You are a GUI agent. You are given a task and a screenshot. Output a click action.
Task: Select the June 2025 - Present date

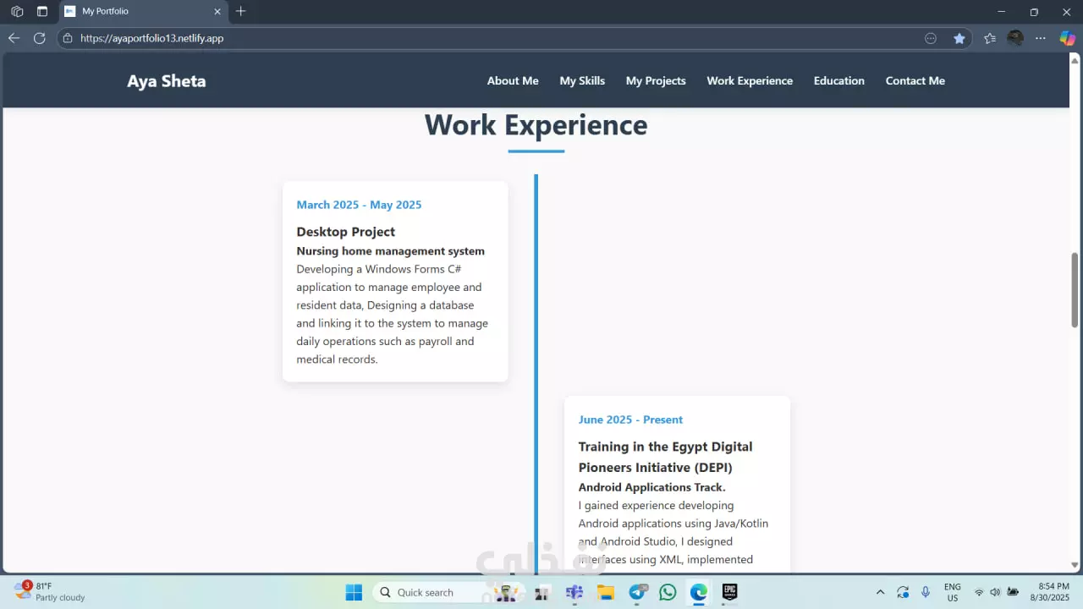(x=630, y=420)
